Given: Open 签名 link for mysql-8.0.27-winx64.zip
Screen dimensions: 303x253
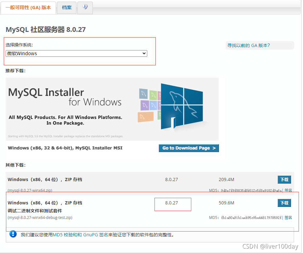Looking at the screenshot, I should pyautogui.click(x=288, y=190).
